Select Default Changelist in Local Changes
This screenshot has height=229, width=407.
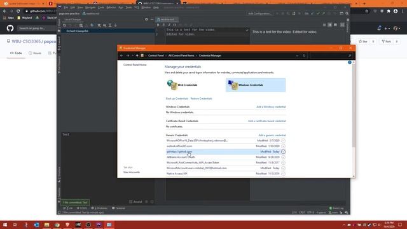(77, 31)
